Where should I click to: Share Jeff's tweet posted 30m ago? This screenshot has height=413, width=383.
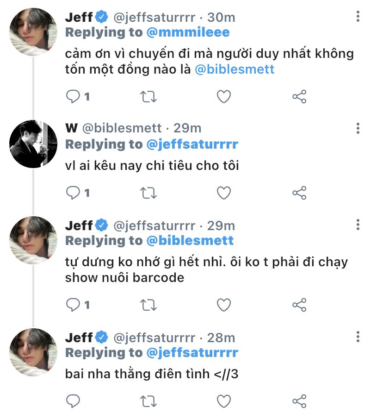[299, 97]
